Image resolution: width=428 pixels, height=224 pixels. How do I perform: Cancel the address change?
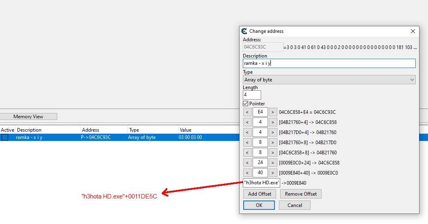(295, 205)
